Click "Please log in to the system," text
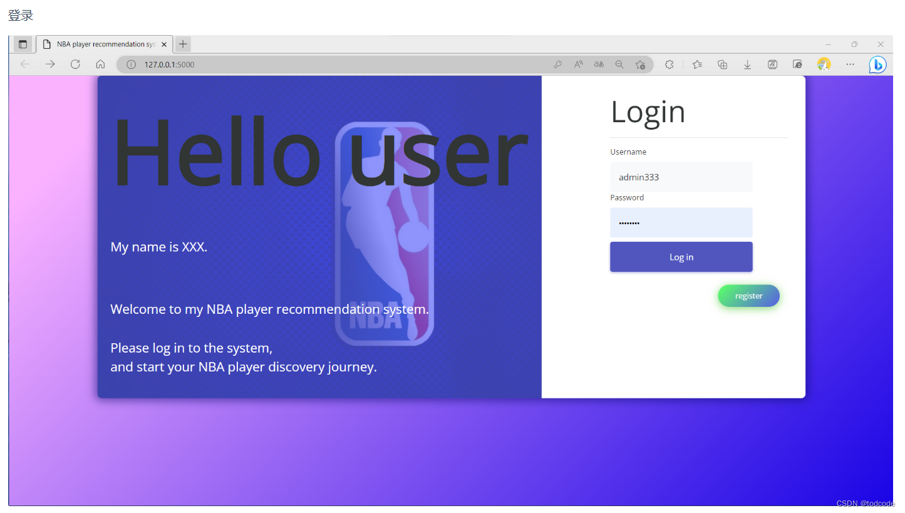Screen dimensions: 905x513 (x=191, y=348)
